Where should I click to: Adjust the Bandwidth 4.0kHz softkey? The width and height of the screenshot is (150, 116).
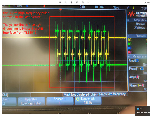(88, 101)
